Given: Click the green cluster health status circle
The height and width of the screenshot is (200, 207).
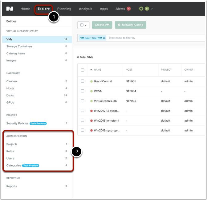Looking at the screenshot, I should pos(141,9).
